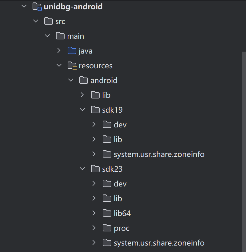
Task: Expand the dev folder under sdk19
Action: 94,125
